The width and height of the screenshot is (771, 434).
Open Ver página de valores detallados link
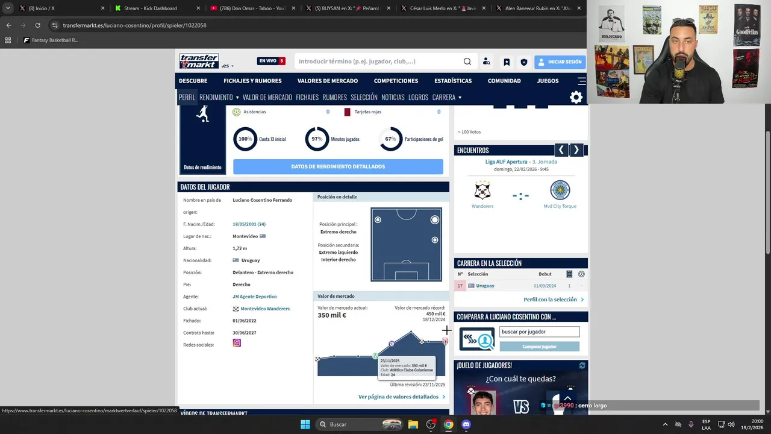pyautogui.click(x=402, y=397)
